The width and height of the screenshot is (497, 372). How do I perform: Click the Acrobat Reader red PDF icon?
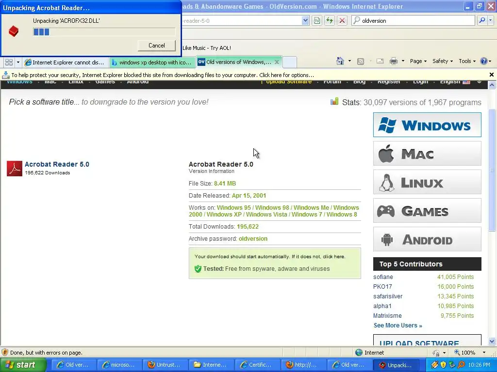[15, 168]
